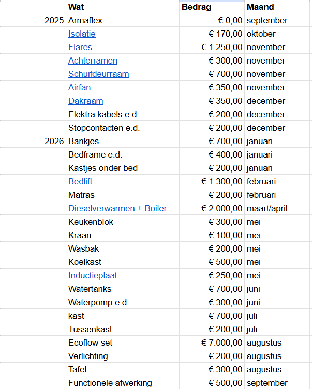312x389 pixels.
Task: Select the 2025 year cell
Action: point(33,21)
